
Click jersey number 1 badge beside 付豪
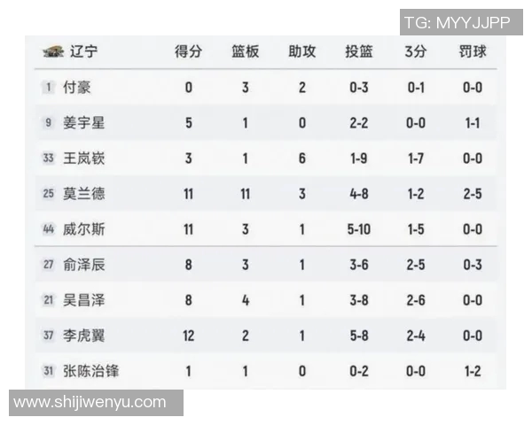(48, 87)
